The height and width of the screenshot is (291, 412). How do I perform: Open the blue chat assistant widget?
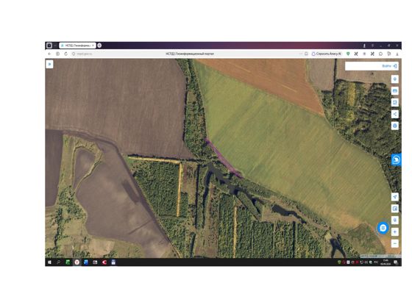point(397,159)
